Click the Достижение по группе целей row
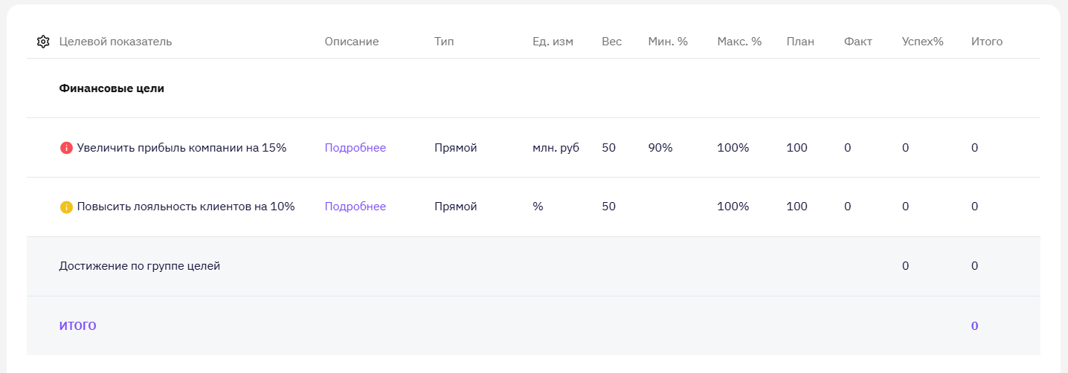1068x373 pixels. click(533, 266)
